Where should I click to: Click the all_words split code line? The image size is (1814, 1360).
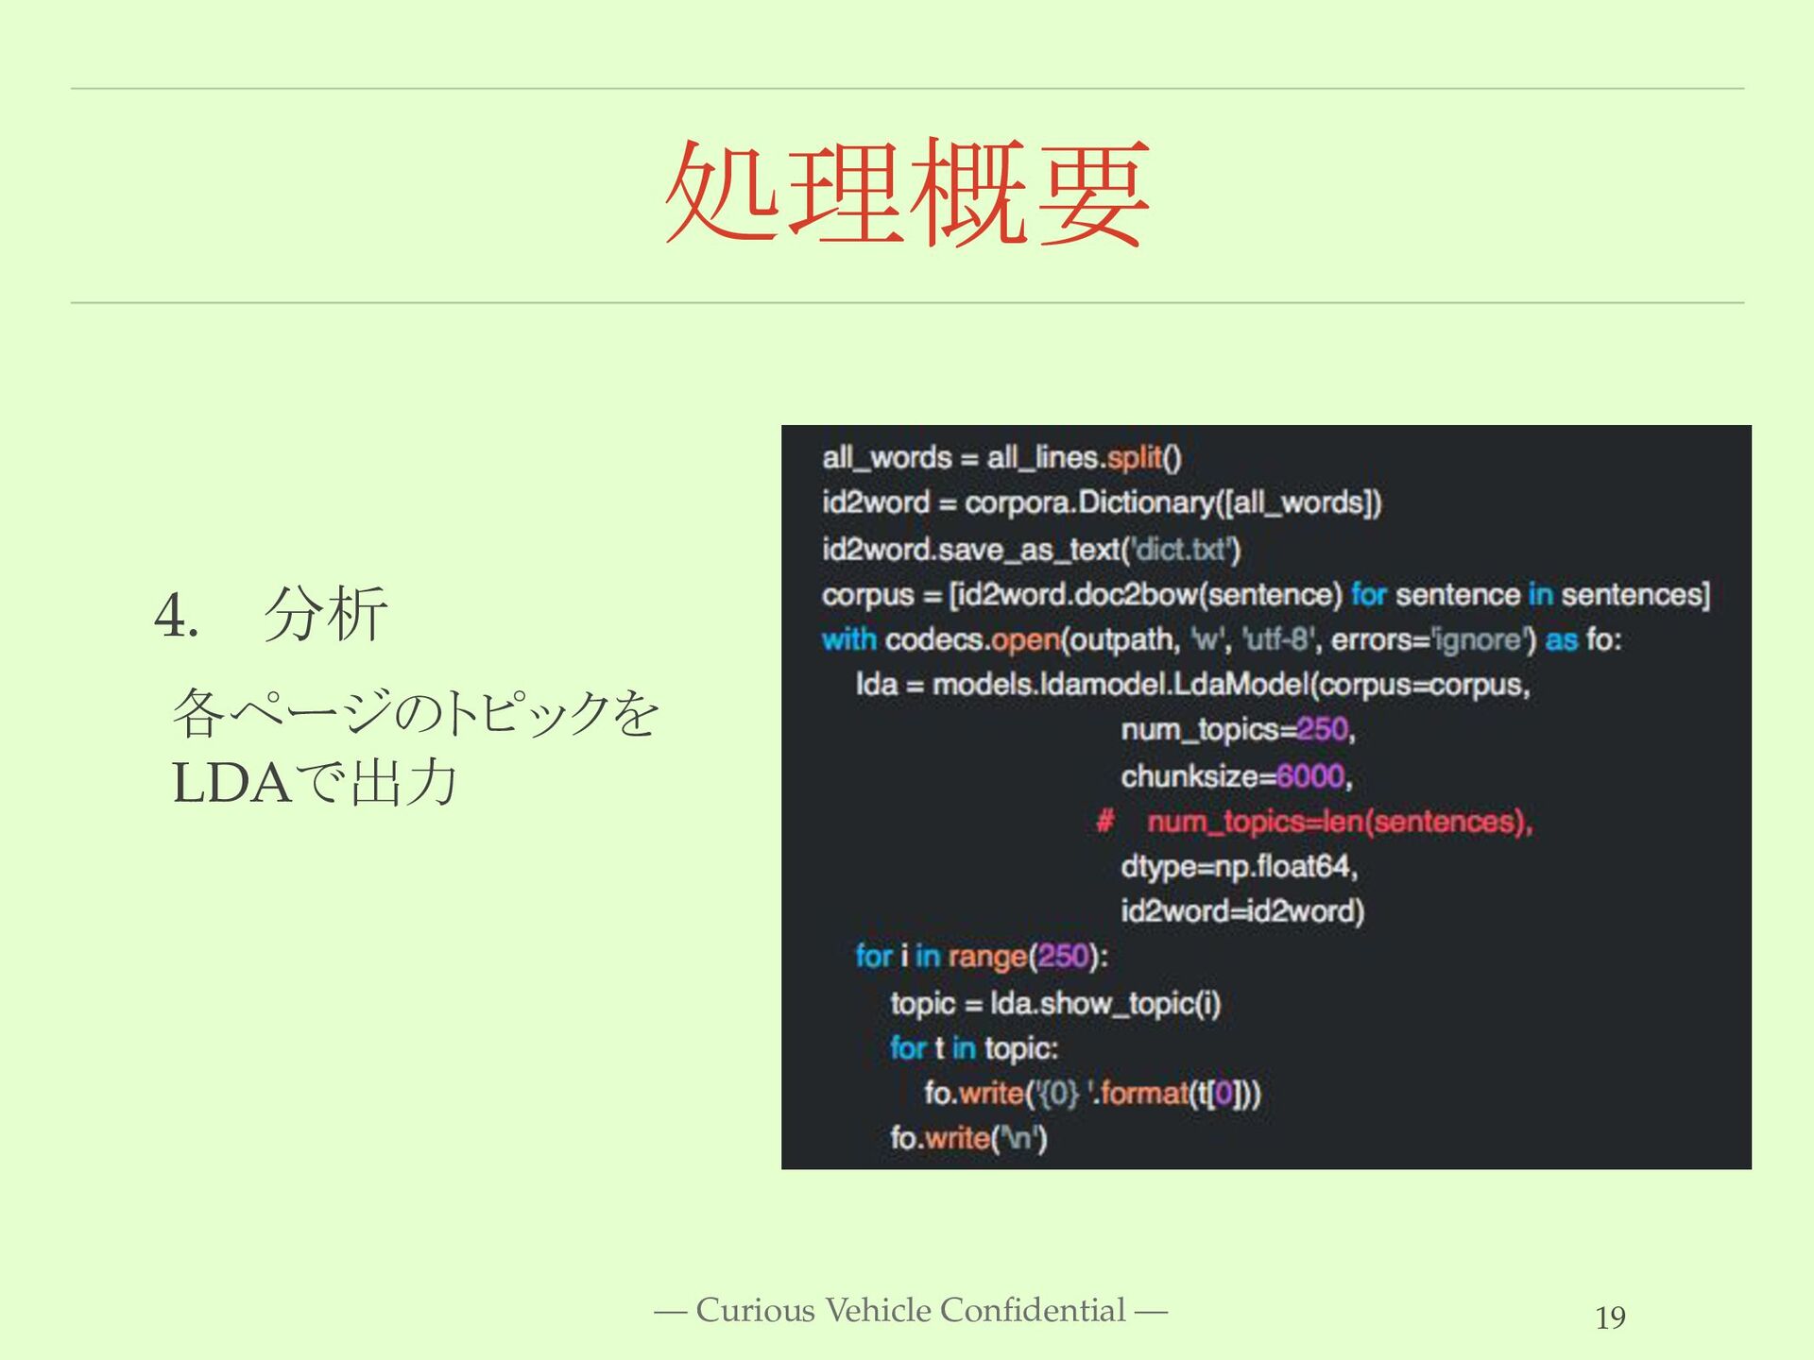click(x=1001, y=458)
